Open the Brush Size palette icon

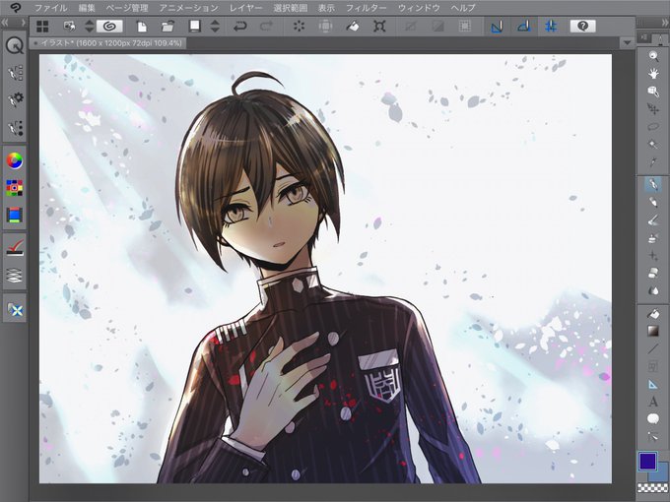(16, 128)
